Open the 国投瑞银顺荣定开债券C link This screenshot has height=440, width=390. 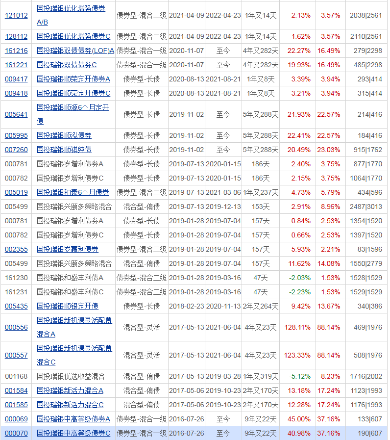pos(73,93)
